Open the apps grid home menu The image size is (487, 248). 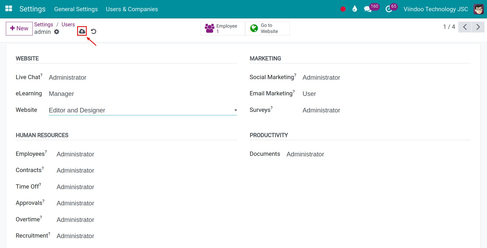9,9
